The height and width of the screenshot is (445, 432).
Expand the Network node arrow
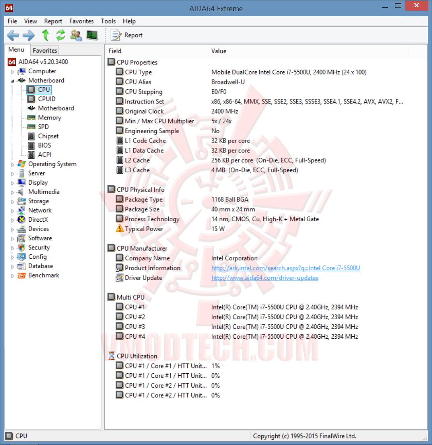[12, 211]
